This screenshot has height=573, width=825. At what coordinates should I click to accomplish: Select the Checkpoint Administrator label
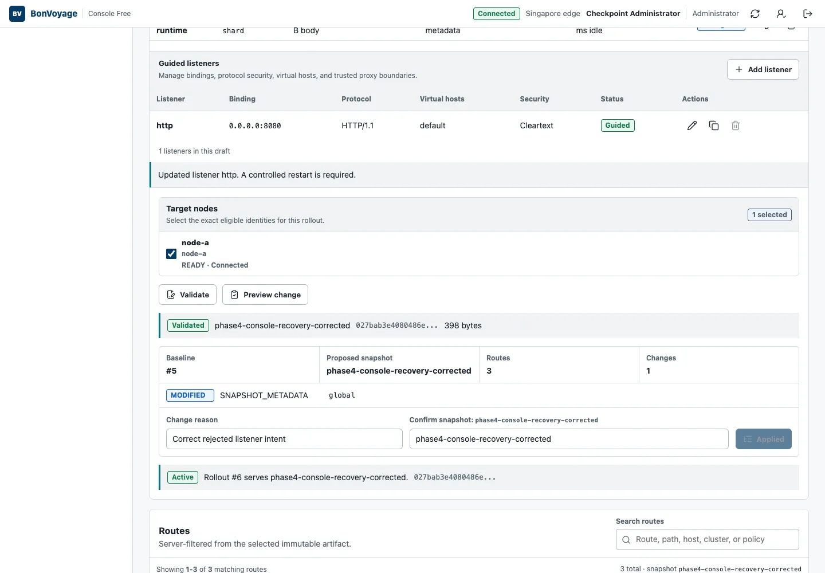(x=633, y=14)
